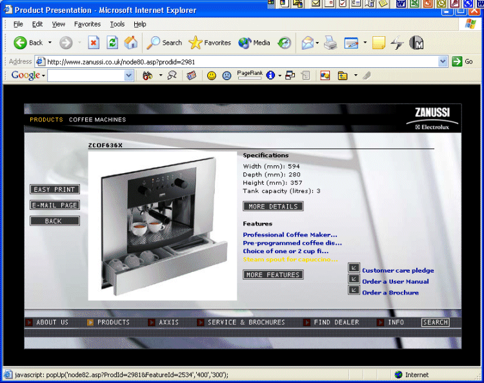Click the Go button
Image resolution: width=484 pixels, height=383 pixels.
(463, 61)
